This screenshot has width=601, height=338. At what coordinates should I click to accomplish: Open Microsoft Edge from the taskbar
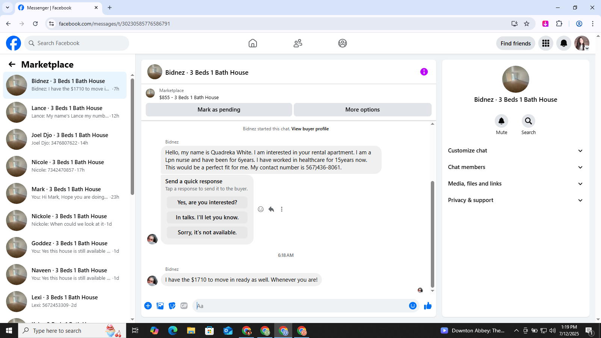[x=173, y=330]
